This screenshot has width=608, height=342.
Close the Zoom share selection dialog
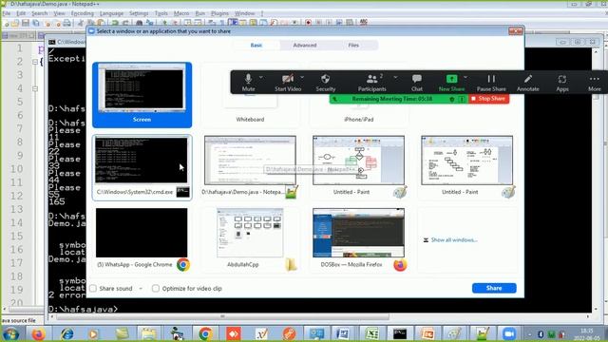[x=516, y=31]
